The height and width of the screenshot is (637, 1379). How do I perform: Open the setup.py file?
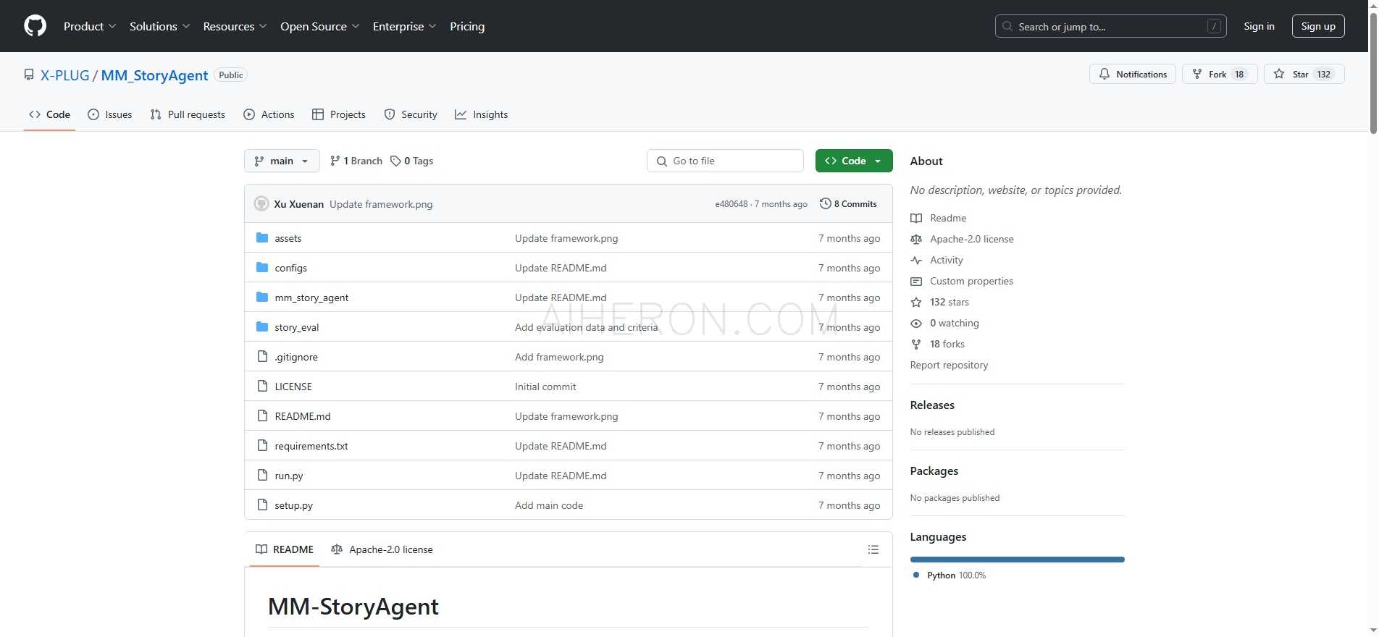[293, 505]
